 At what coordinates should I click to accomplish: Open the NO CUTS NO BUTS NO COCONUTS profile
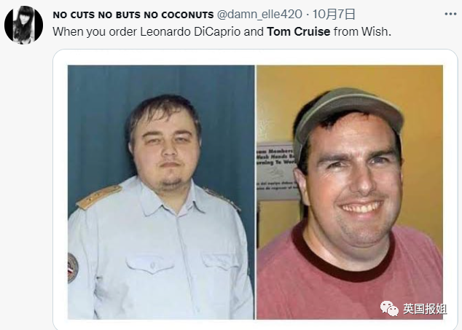pyautogui.click(x=133, y=15)
